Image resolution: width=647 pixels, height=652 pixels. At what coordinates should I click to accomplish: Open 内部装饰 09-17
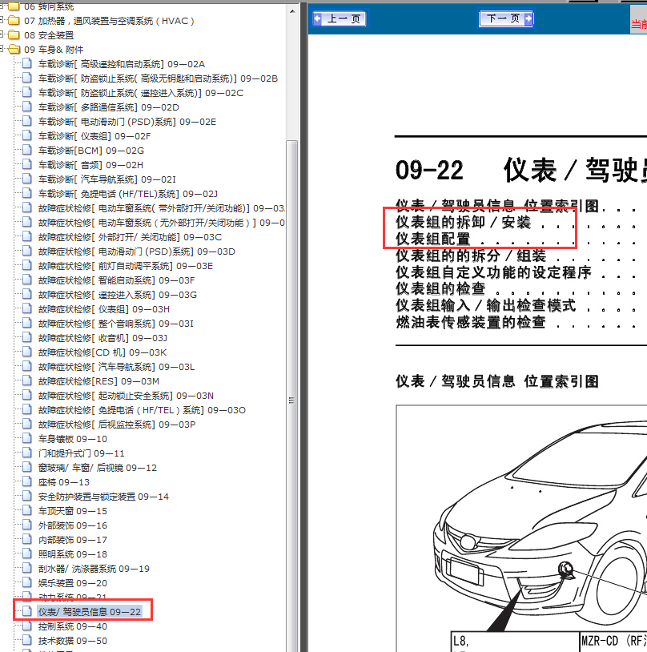73,540
